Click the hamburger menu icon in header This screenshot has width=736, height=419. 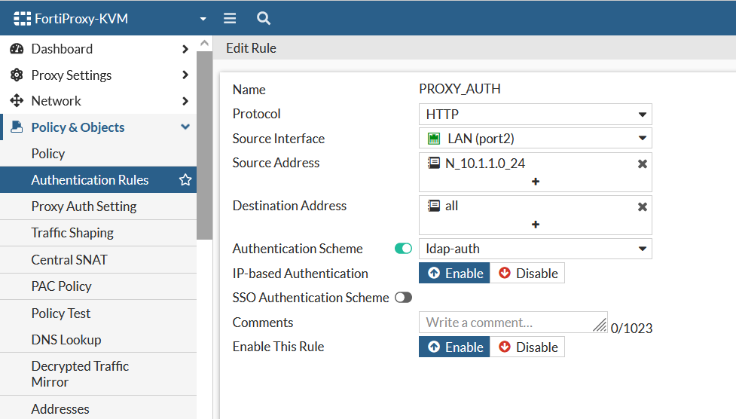pos(230,18)
